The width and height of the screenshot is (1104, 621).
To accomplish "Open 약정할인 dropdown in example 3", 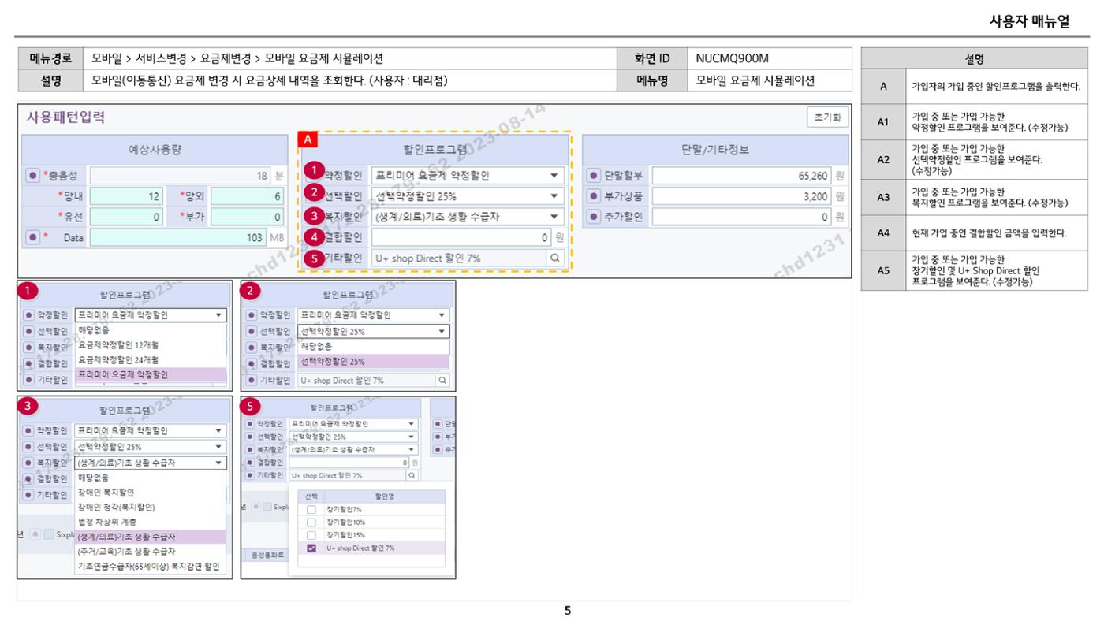I will click(x=151, y=431).
